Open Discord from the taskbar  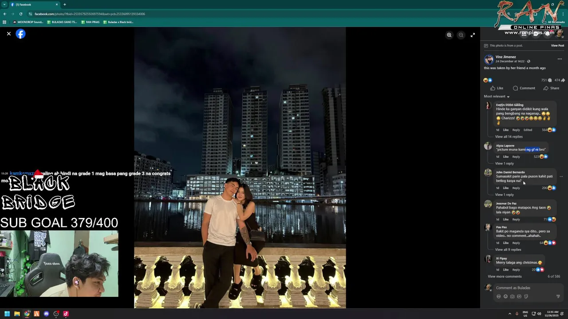coord(46,314)
